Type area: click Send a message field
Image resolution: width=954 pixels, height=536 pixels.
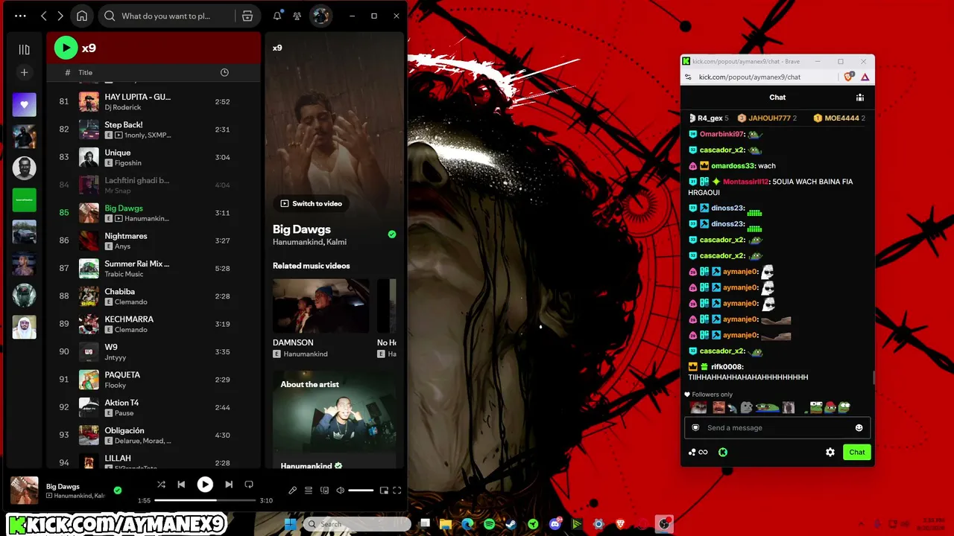pos(777,428)
